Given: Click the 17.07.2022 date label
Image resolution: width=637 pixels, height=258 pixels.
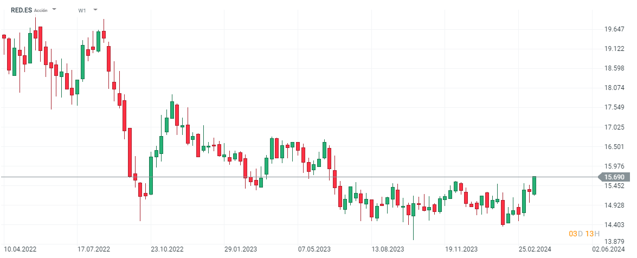Looking at the screenshot, I should [94, 249].
